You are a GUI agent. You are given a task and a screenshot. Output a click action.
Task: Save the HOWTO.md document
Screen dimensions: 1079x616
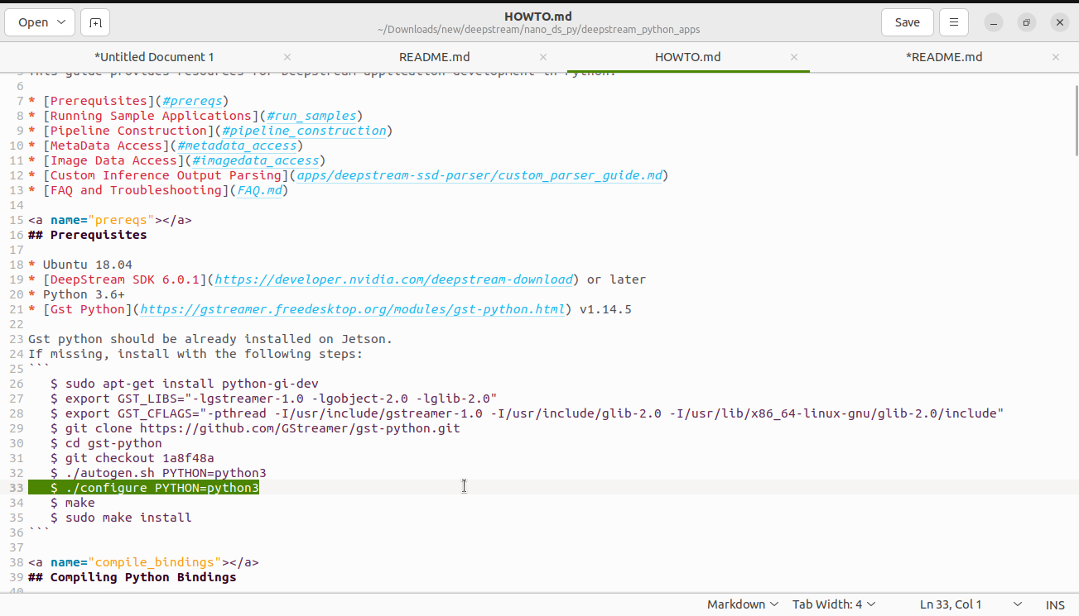coord(907,22)
